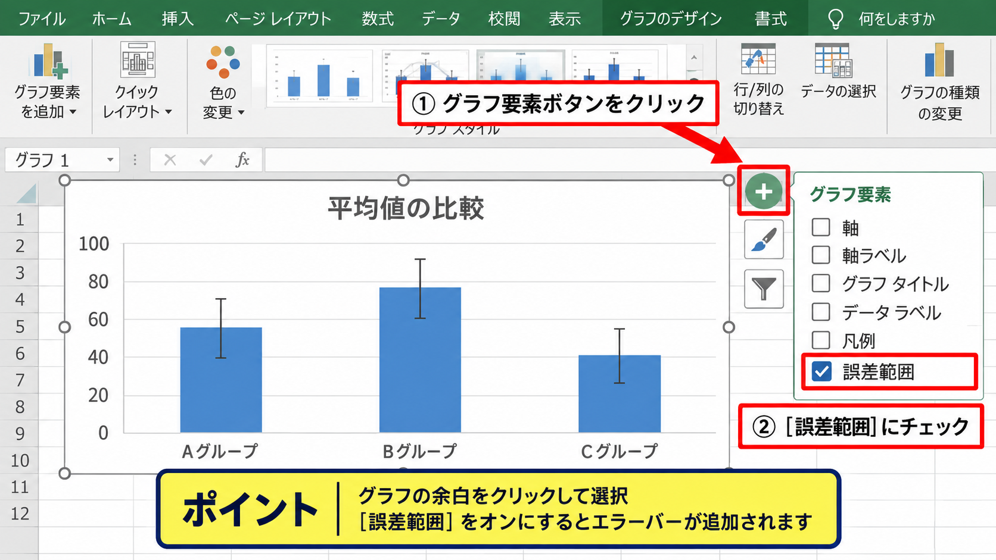Viewport: 996px width, 560px height.
Task: Click the lightbulb 何をしますか icon
Action: 836,19
